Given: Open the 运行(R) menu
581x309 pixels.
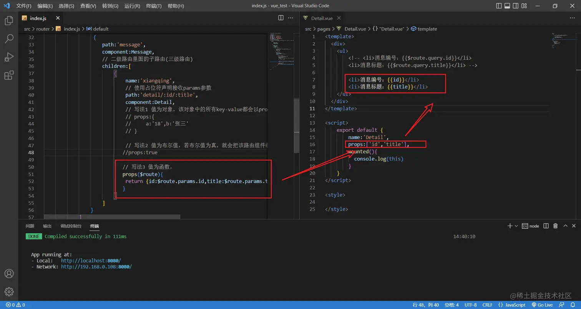Looking at the screenshot, I should coord(132,6).
